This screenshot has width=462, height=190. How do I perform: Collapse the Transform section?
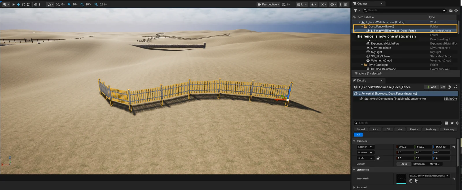[x=354, y=141]
